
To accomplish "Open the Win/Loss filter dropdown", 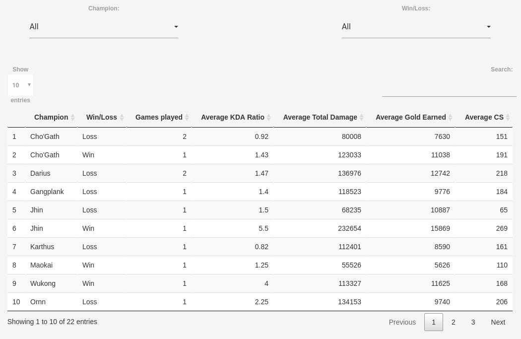I will tap(416, 27).
